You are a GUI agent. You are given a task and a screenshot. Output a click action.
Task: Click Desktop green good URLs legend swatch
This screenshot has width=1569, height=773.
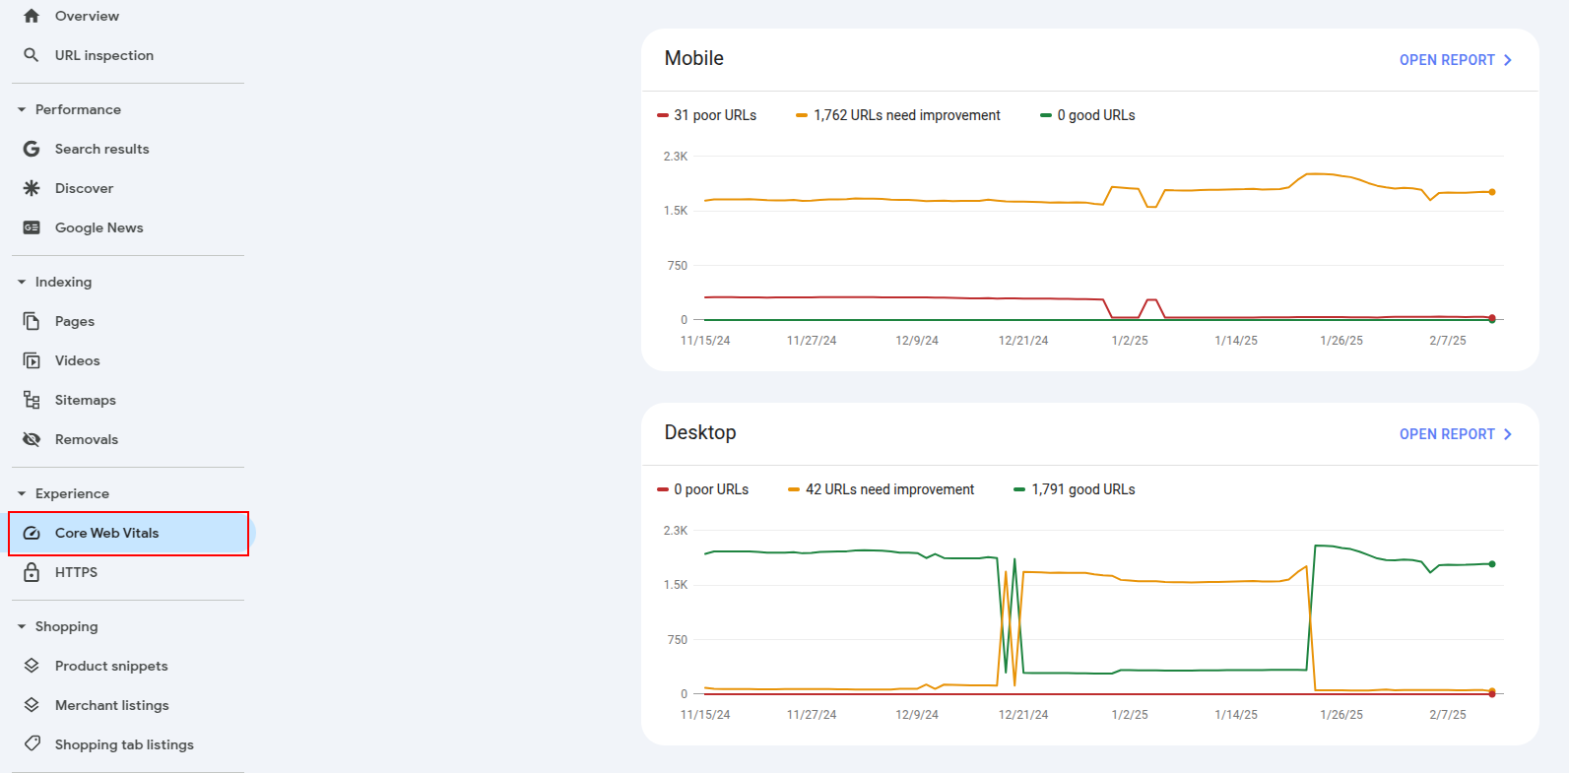(1019, 489)
